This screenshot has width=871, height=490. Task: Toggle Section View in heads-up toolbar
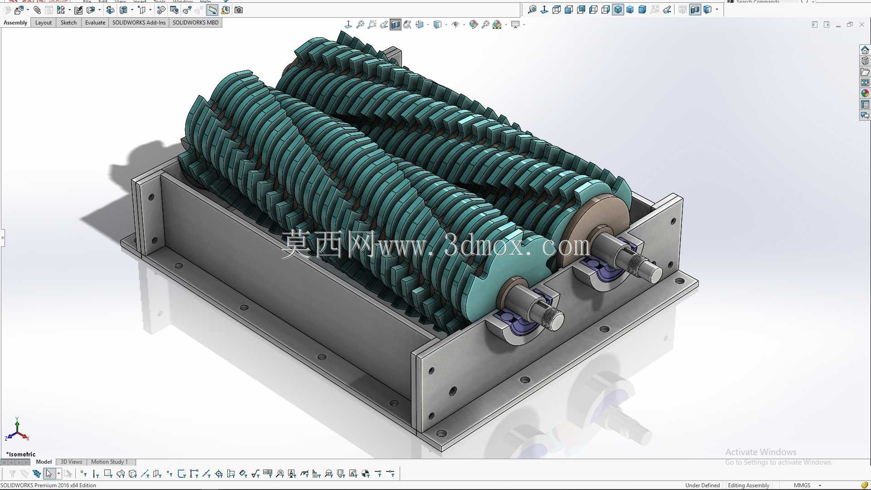(x=396, y=24)
